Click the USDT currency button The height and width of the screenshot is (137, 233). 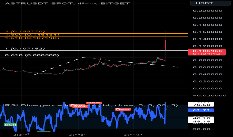coord(210,3)
